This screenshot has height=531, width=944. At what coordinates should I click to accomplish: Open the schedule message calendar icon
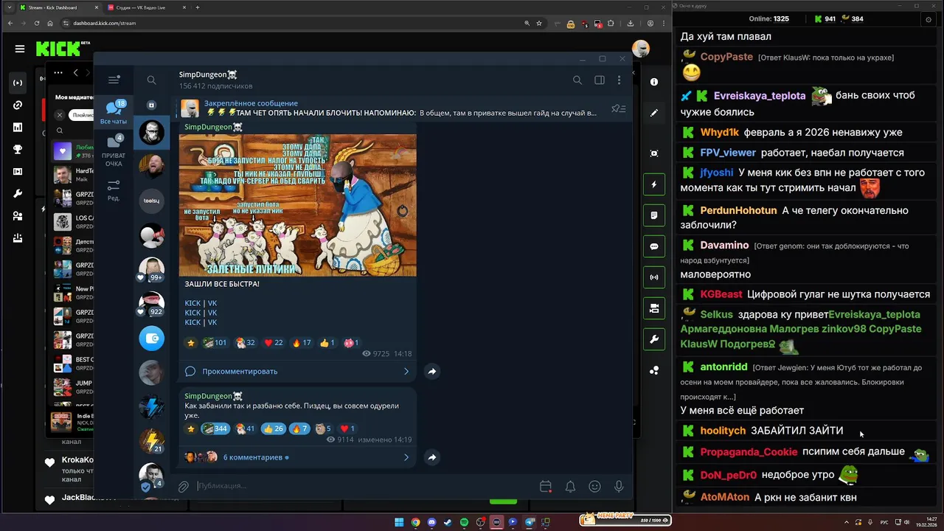click(546, 486)
